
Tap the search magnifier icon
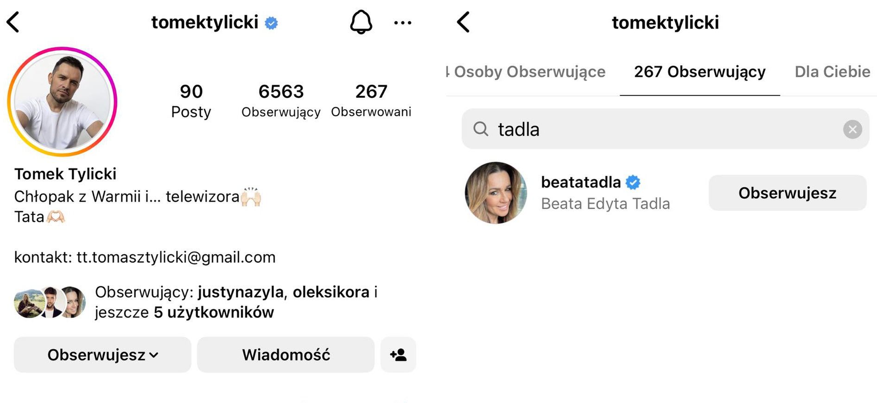481,129
